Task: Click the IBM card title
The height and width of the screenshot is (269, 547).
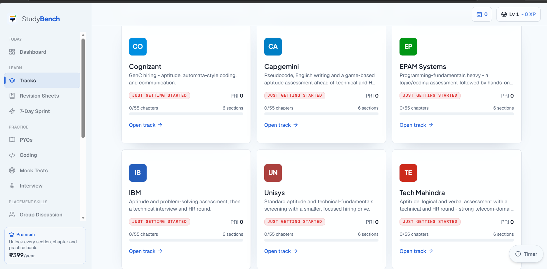Action: pos(135,193)
